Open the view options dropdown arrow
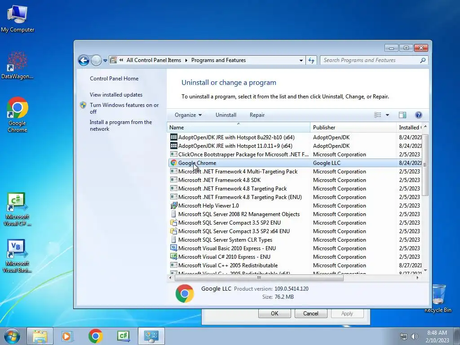460x345 pixels. point(387,115)
